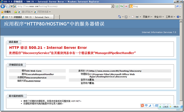Open a new blank tab

point(57,17)
